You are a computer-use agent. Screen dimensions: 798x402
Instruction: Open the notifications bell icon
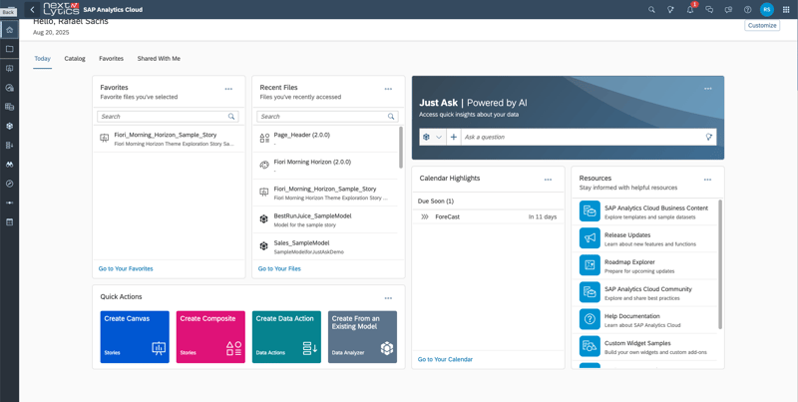click(690, 10)
